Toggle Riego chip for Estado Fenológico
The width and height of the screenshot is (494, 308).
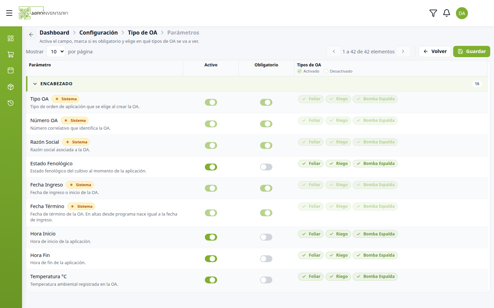coord(338,164)
